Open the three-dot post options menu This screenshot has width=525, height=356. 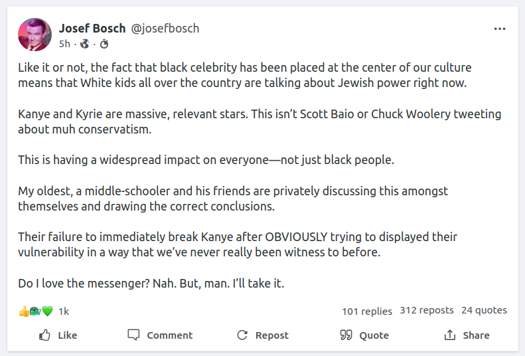[x=499, y=29]
